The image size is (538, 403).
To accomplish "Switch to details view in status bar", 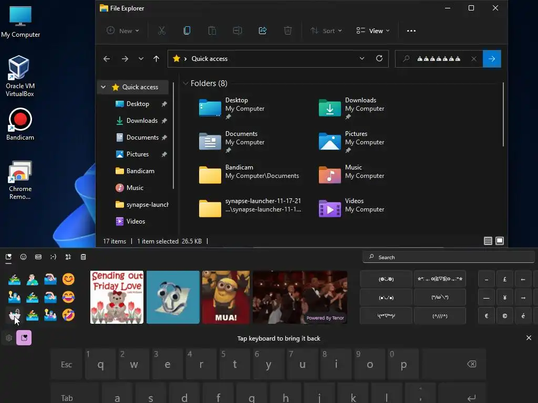I will coord(488,241).
